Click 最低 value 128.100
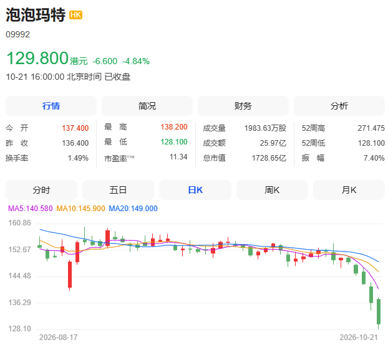388x345 pixels. click(x=174, y=142)
